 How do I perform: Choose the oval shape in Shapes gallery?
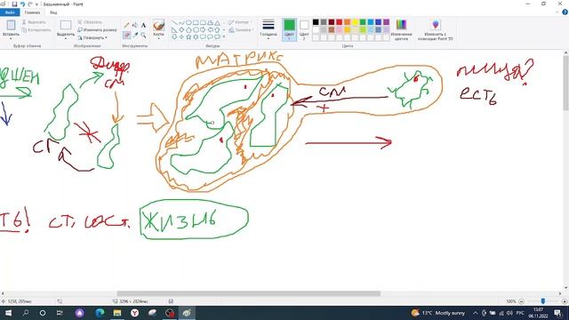pyautogui.click(x=188, y=22)
